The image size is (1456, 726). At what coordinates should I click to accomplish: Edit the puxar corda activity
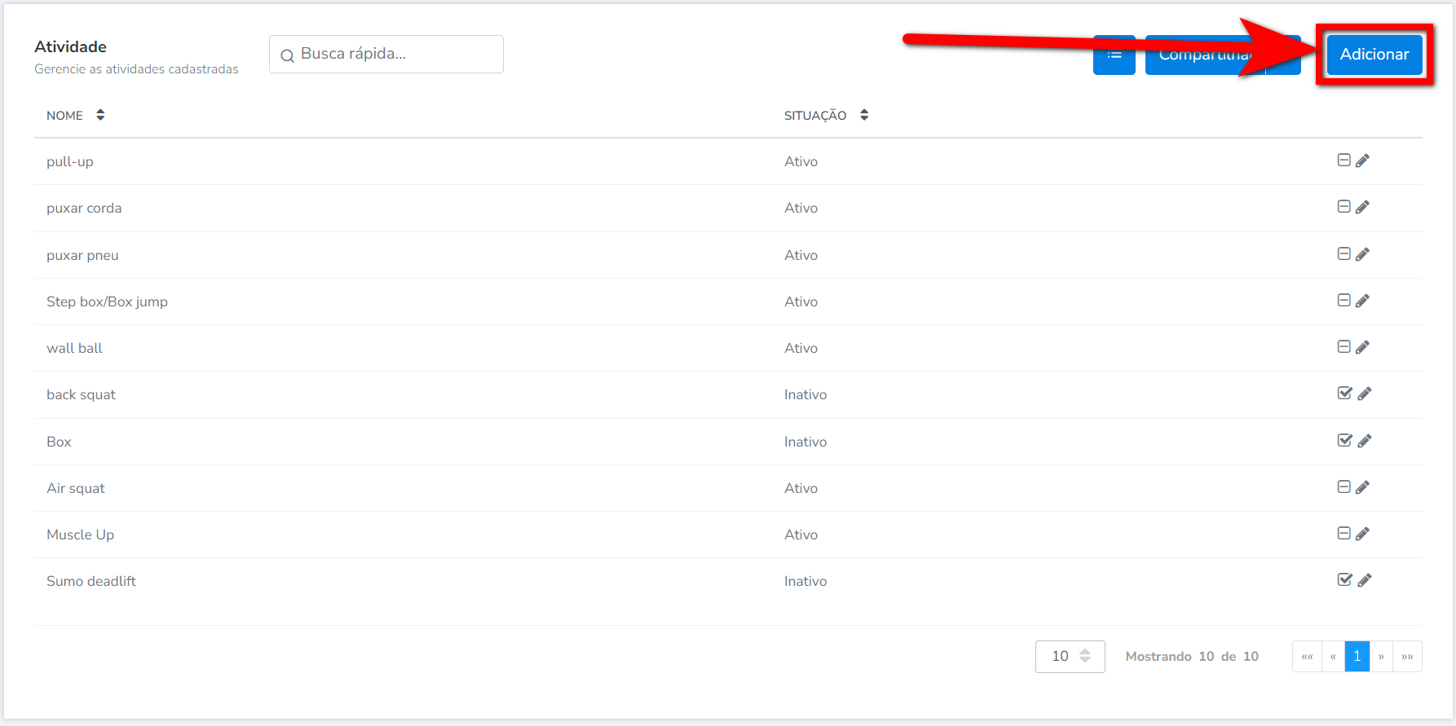1362,208
